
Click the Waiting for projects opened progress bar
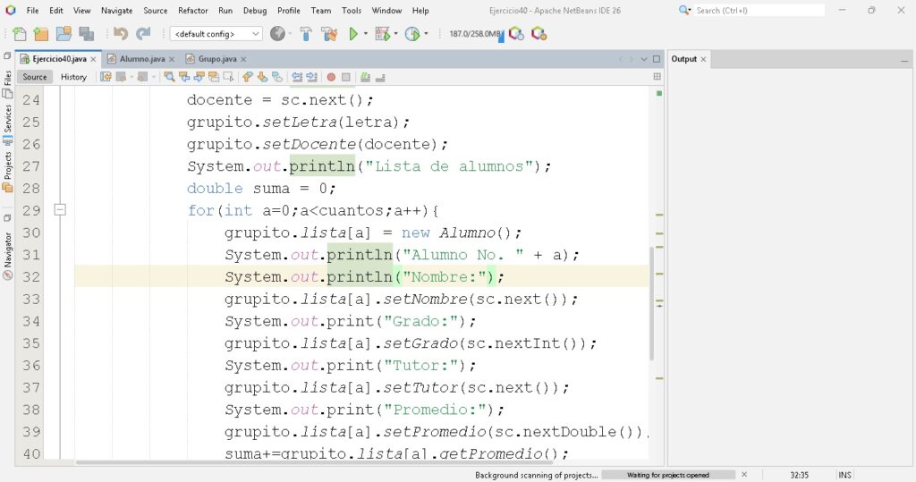pyautogui.click(x=668, y=475)
